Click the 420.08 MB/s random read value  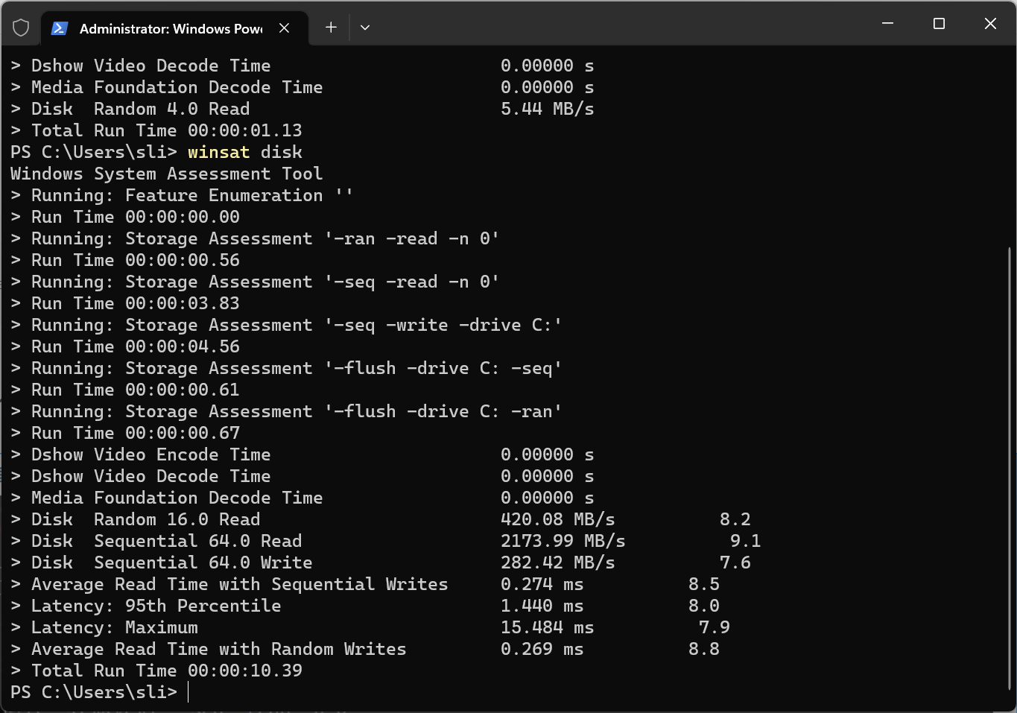557,519
